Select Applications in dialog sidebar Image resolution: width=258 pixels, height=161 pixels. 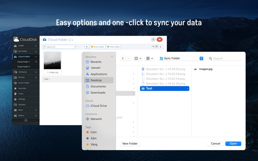coord(99,74)
